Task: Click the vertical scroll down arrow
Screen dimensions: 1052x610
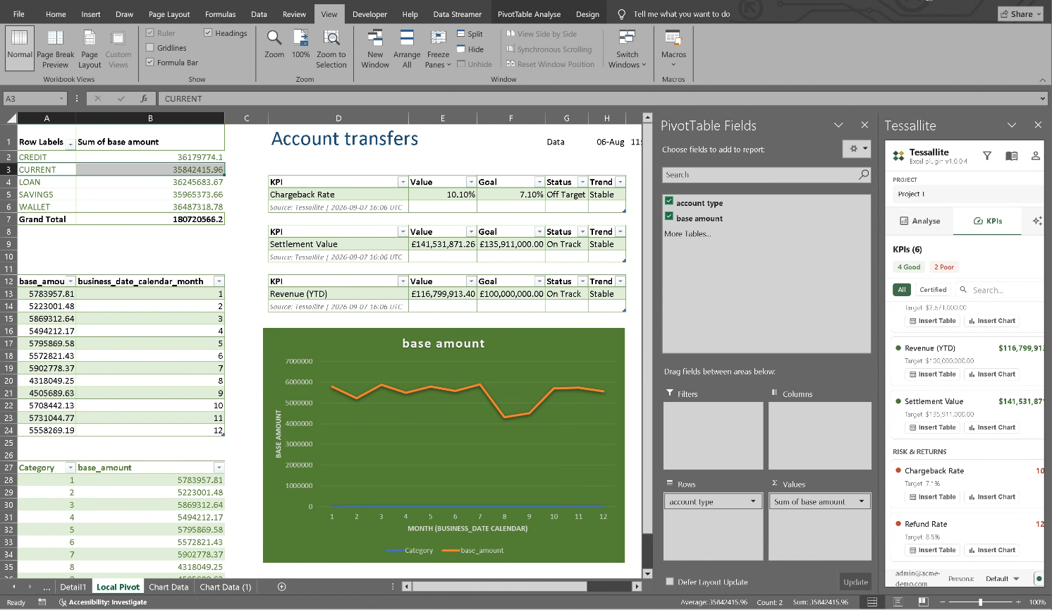Action: (647, 573)
